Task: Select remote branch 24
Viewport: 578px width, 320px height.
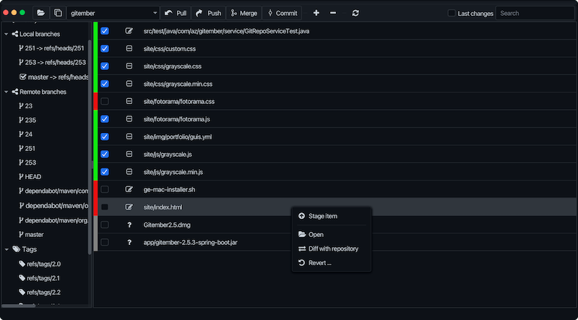Action: [25, 134]
